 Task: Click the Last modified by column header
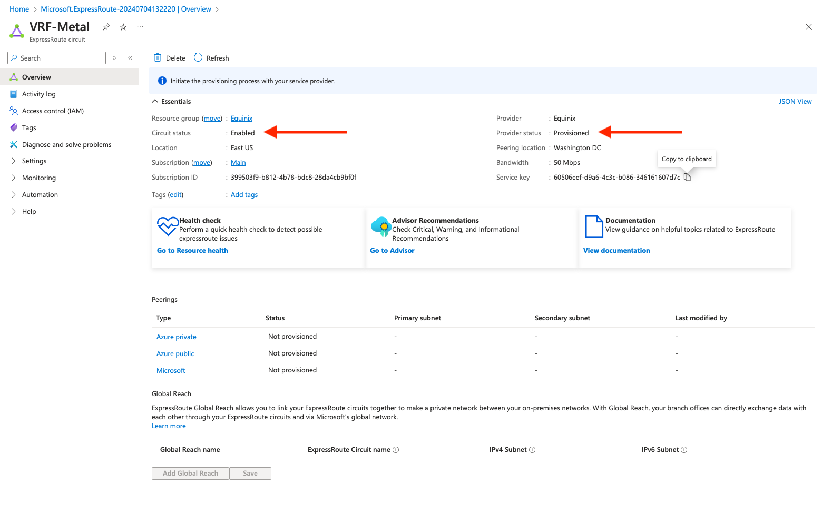[701, 318]
